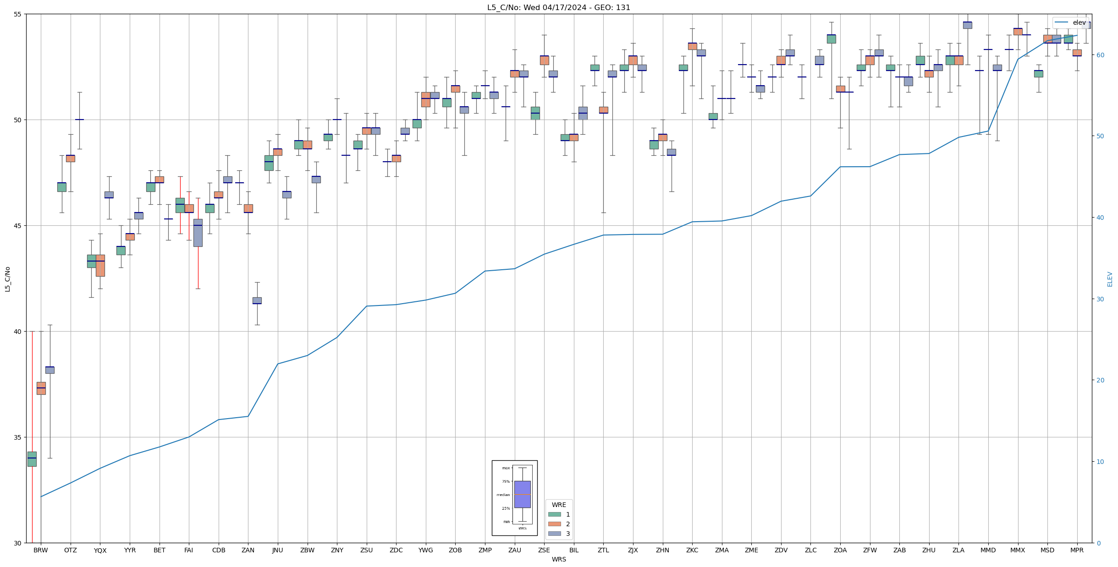Click the left axis tick value 35
1118x567 pixels.
(x=17, y=437)
